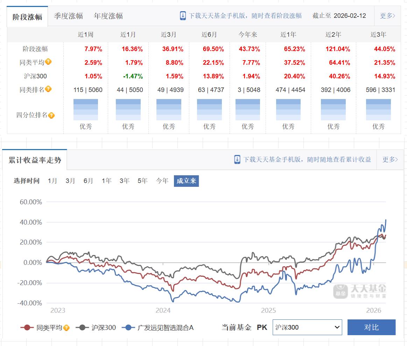
Task: Select the 成立来 time range option
Action: tap(187, 181)
